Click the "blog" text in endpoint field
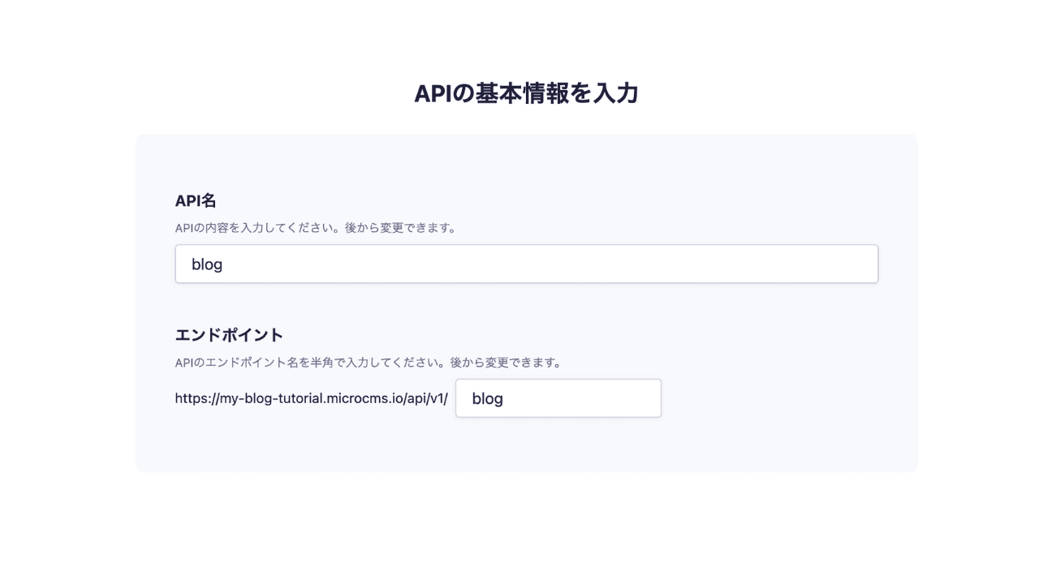This screenshot has height=584, width=1039. click(x=487, y=398)
